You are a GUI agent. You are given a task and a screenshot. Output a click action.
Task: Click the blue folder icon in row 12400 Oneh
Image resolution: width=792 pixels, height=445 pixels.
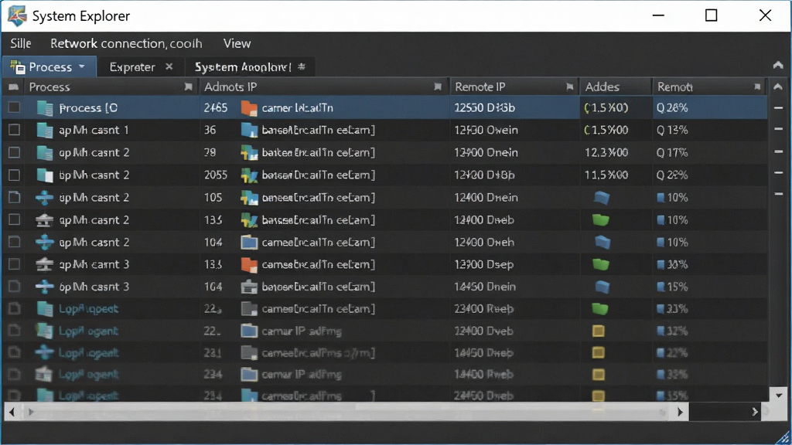pyautogui.click(x=249, y=242)
